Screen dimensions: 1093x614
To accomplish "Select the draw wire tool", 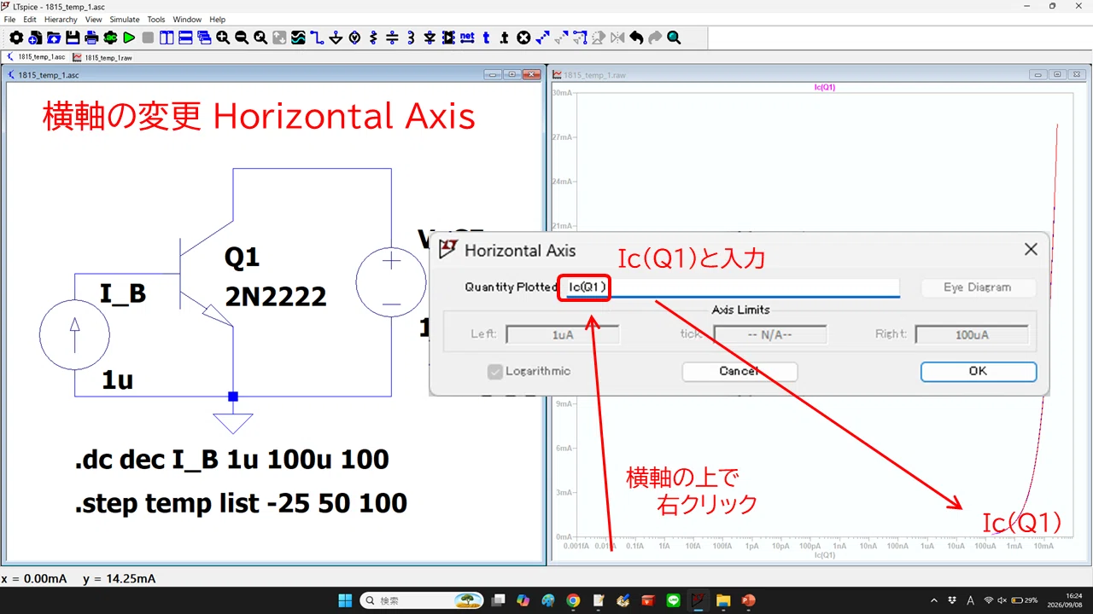I will [x=317, y=38].
